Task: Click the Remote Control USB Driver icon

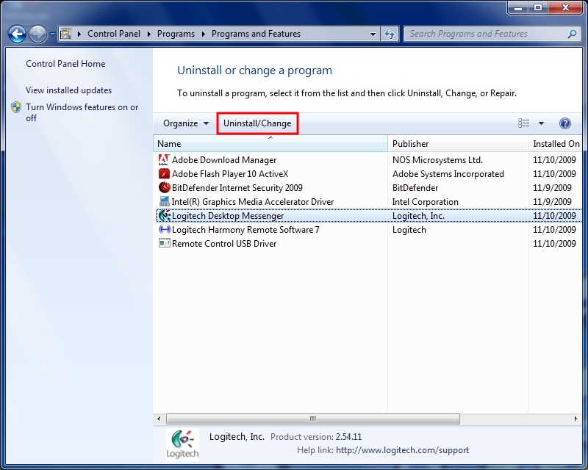Action: tap(164, 244)
